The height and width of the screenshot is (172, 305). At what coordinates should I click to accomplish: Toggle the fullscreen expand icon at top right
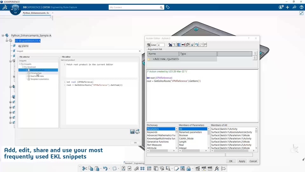pyautogui.click(x=301, y=13)
